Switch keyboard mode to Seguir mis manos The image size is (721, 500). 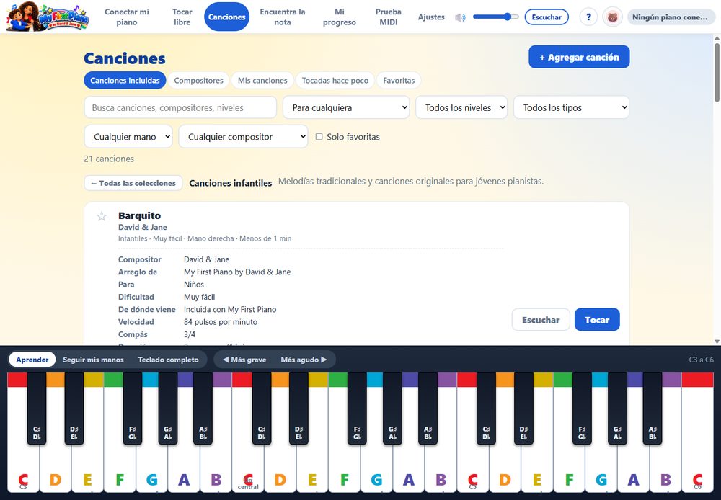(x=93, y=360)
